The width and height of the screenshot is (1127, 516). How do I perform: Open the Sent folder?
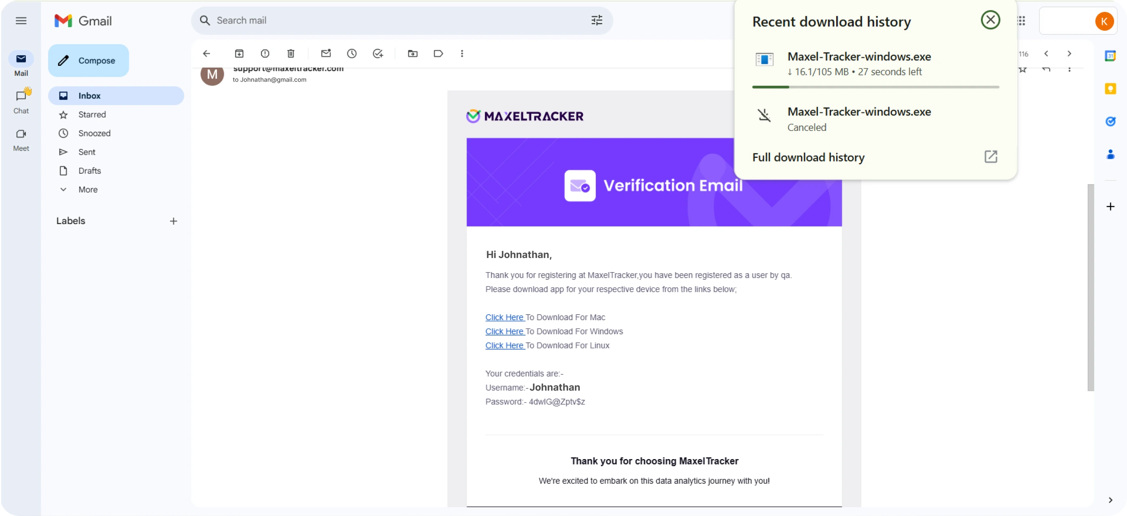pos(116,152)
